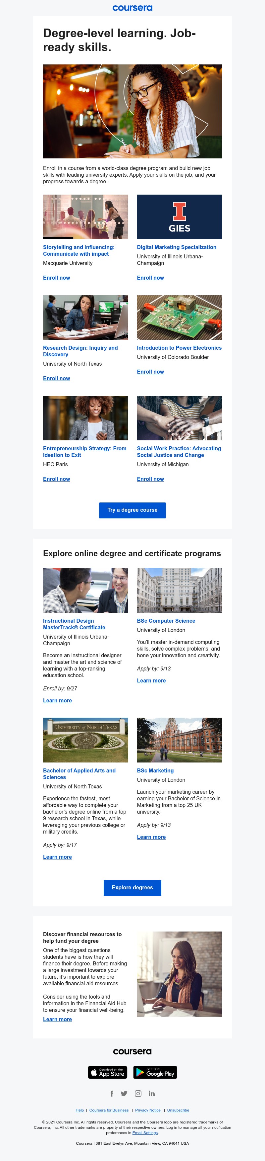Screen dimensions: 265x1161
Task: Open Bachelor of Applied Arts and Sciences link
Action: pos(79,774)
